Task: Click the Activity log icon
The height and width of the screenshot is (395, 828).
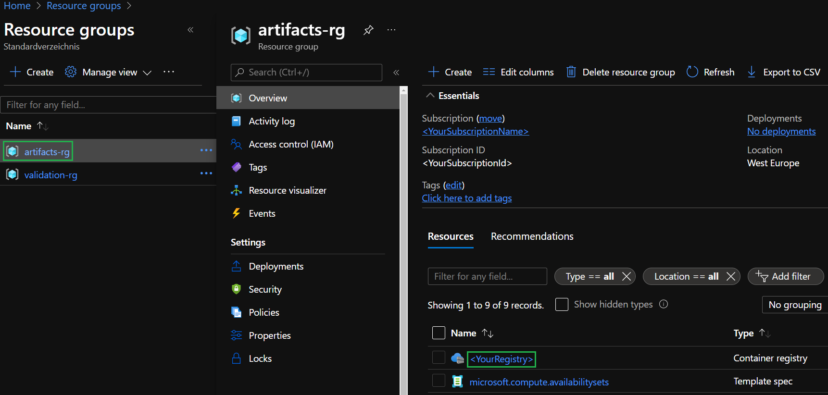Action: 236,121
